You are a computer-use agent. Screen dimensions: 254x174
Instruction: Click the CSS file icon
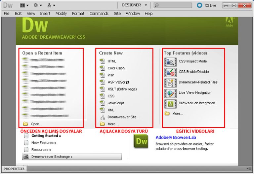tap(102, 96)
